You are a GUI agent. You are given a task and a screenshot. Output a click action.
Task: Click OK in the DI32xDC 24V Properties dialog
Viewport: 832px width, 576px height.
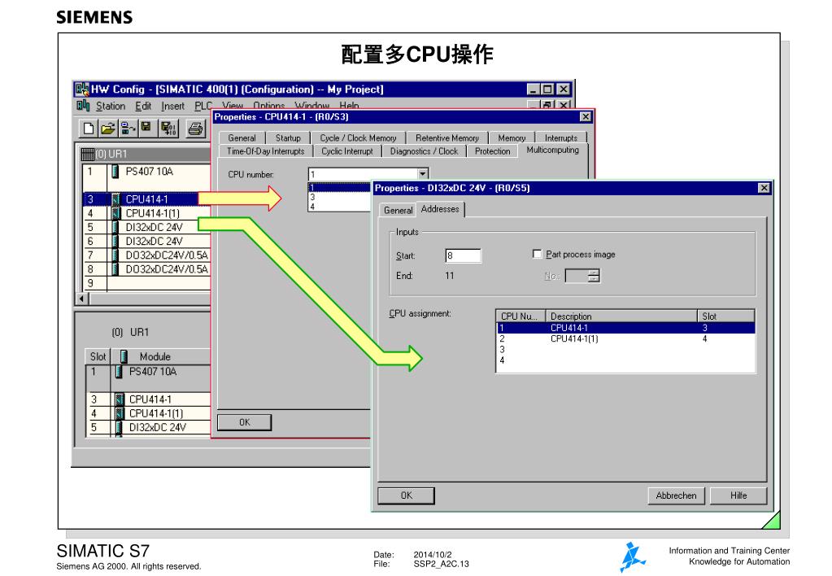coord(407,495)
